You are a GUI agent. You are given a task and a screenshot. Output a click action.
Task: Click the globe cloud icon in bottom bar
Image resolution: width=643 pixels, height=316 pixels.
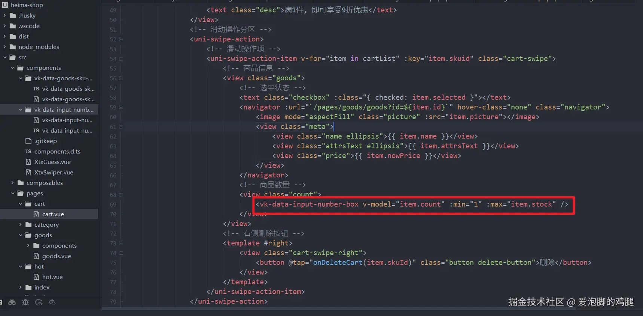coord(52,302)
